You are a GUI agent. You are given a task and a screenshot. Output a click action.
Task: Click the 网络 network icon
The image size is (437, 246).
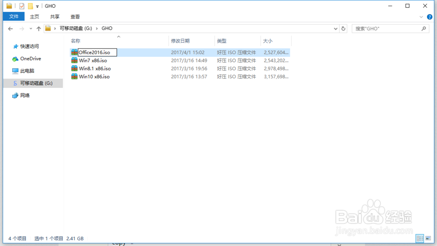pos(15,96)
